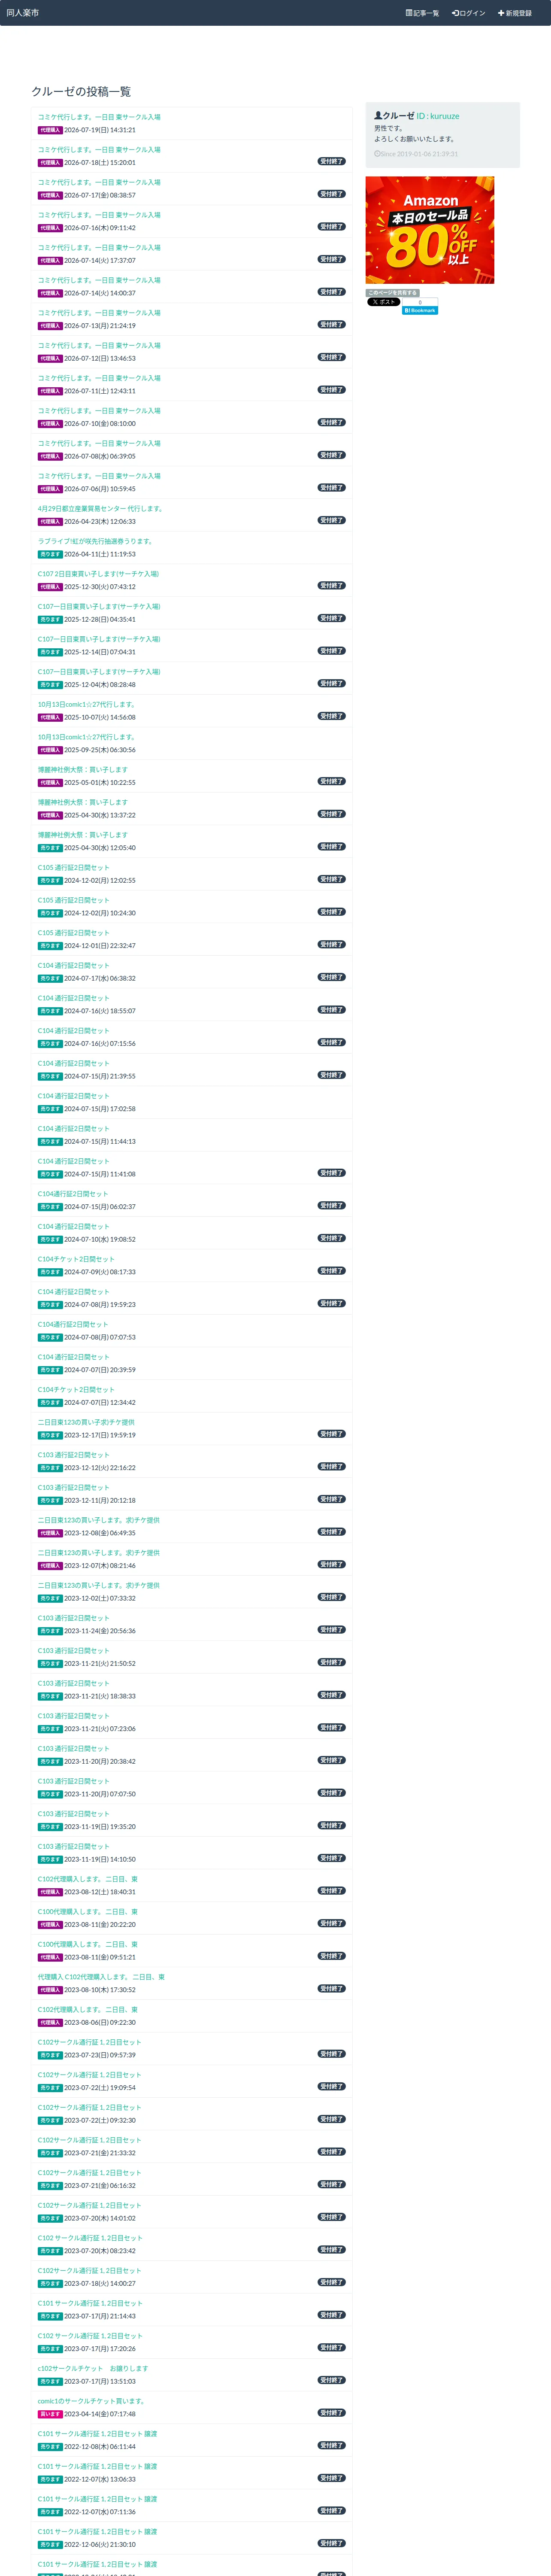This screenshot has width=551, height=2576.
Task: Open the Amazon 80% OFF sale banner
Action: pyautogui.click(x=430, y=230)
